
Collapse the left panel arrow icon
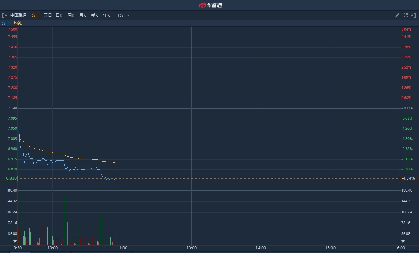pyautogui.click(x=5, y=15)
